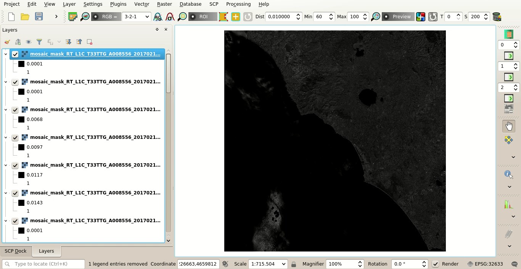The height and width of the screenshot is (269, 521).
Task: Manage map themes via eye icon
Action: [x=28, y=42]
